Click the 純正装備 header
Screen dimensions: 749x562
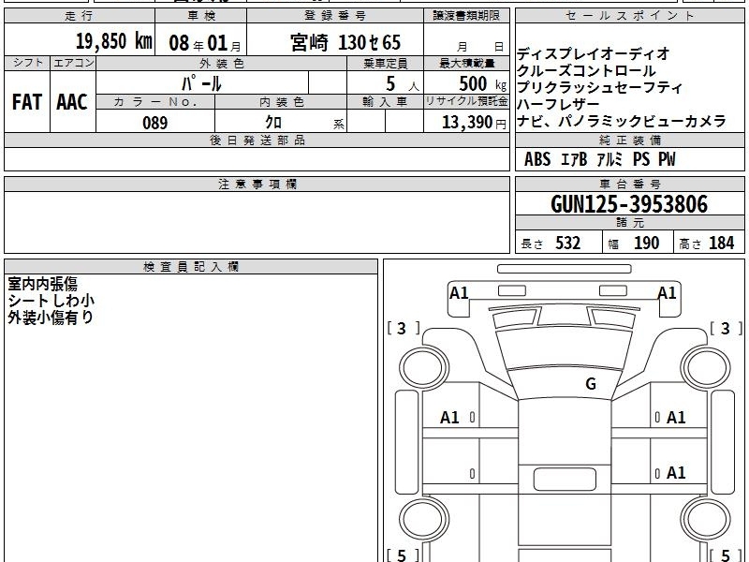pos(629,140)
